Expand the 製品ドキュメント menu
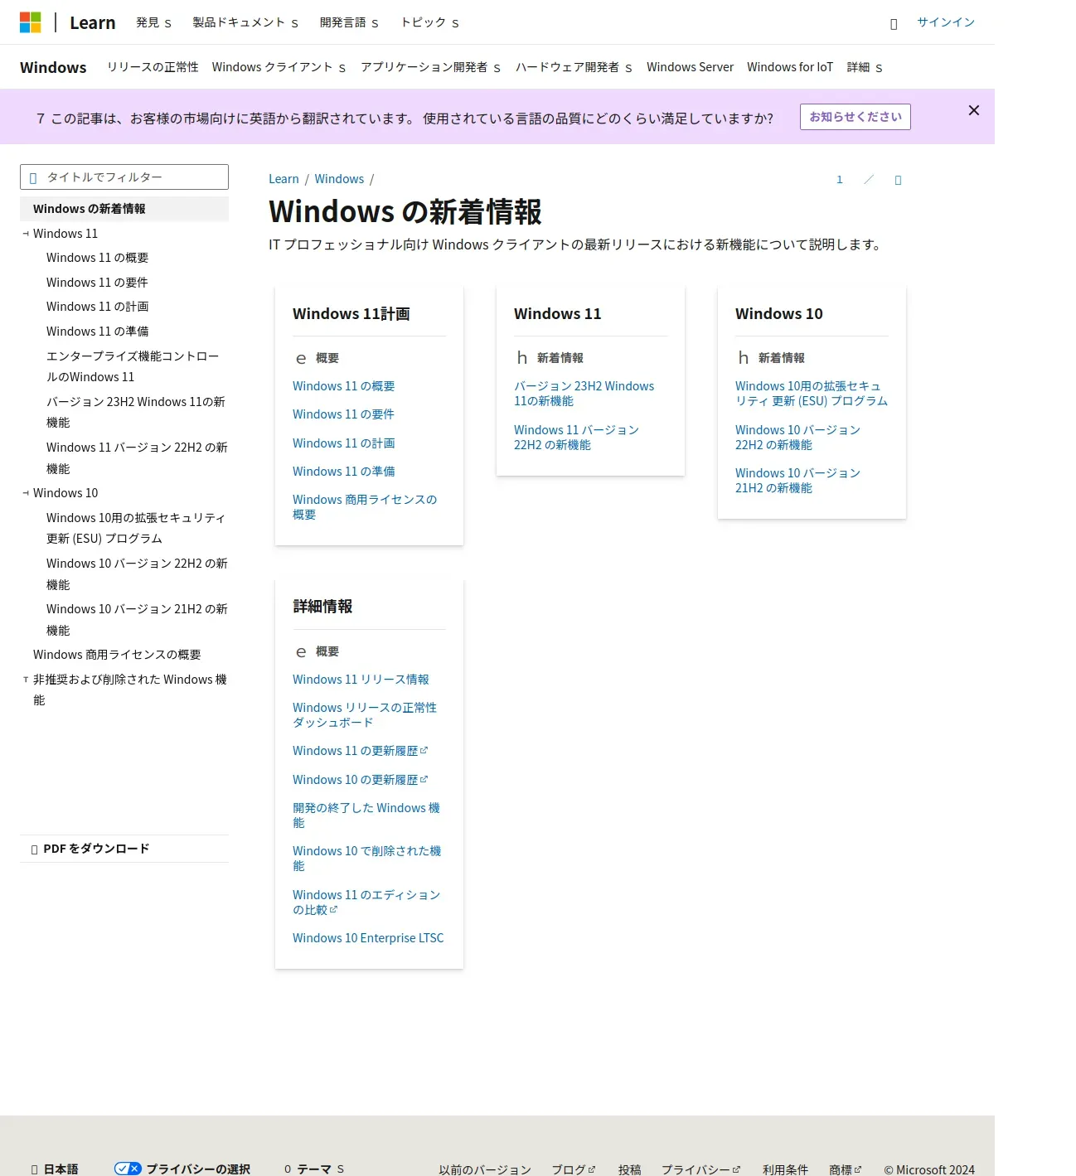This screenshot has width=1076, height=1176. (x=245, y=22)
